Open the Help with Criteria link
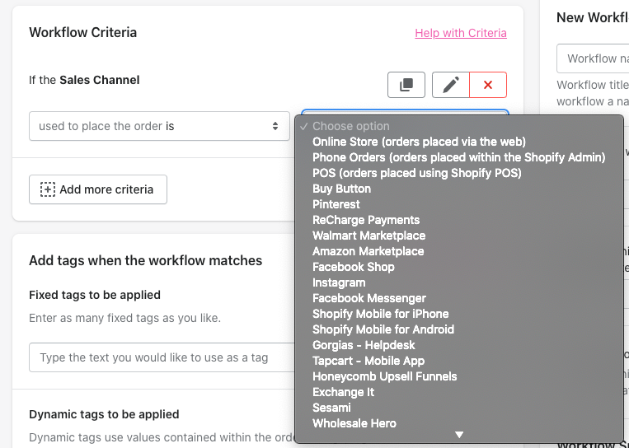 click(461, 33)
